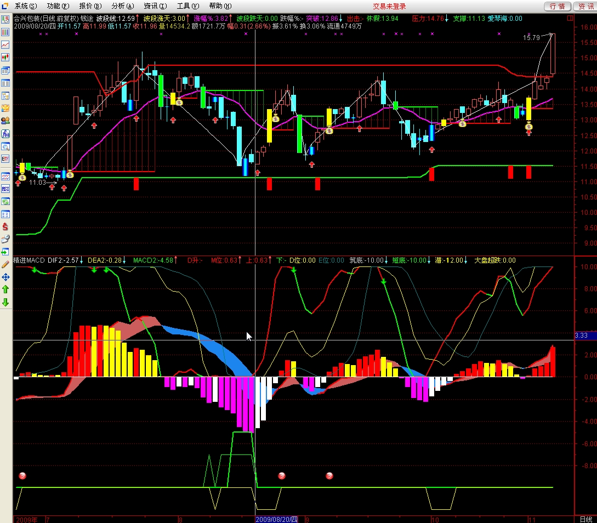Switch to the candlestick chart icon
597x523 pixels.
5,57
